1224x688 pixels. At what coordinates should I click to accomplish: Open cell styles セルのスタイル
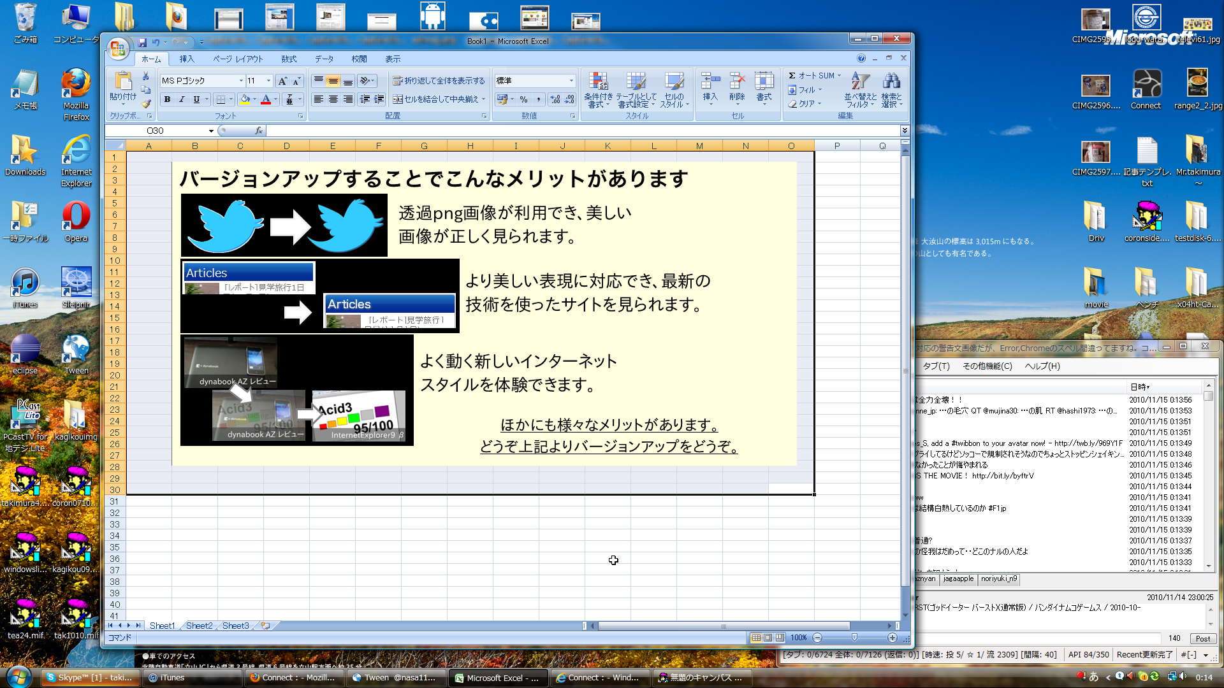tap(674, 89)
